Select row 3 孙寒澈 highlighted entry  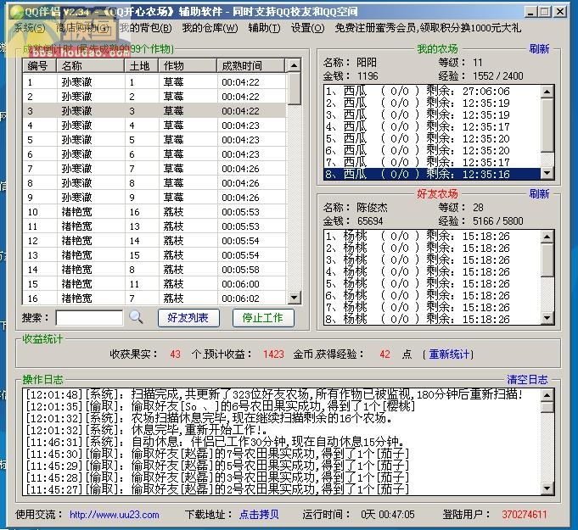tap(154, 110)
